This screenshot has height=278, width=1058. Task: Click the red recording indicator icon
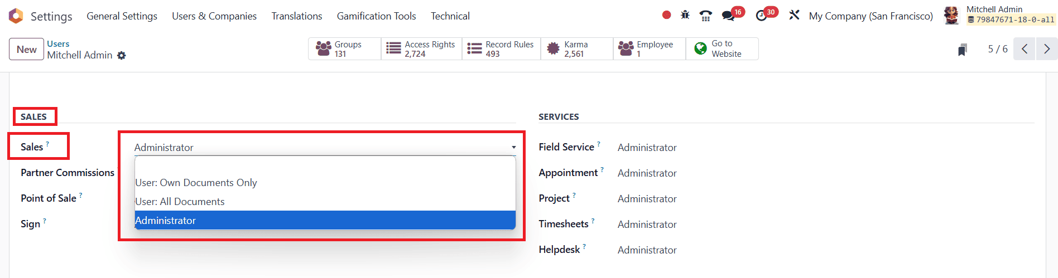tap(666, 15)
